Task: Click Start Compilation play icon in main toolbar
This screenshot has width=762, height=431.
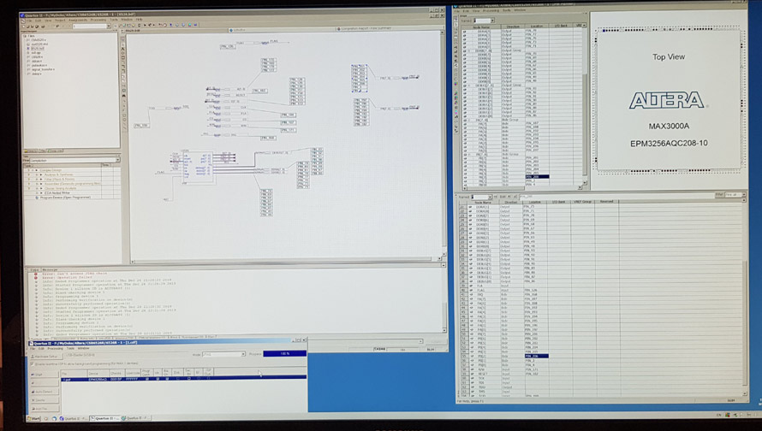Action: (x=145, y=26)
